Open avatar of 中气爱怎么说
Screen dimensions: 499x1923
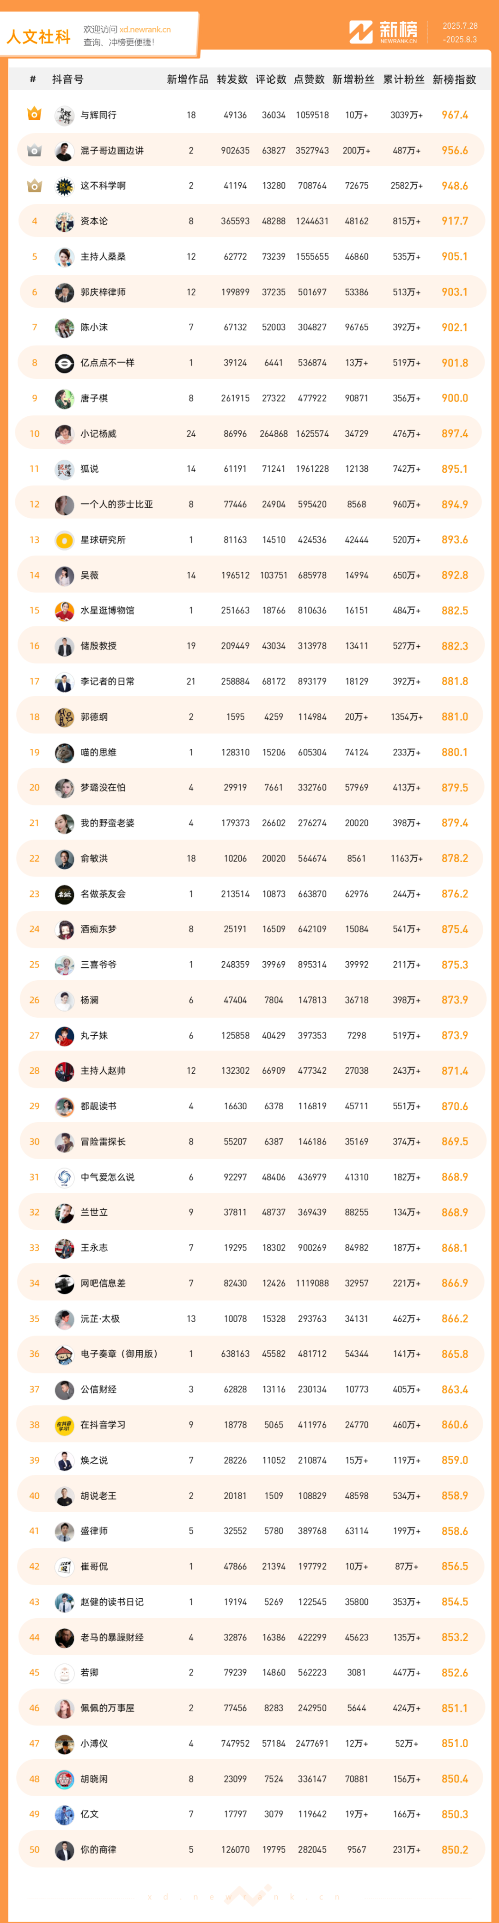(64, 1177)
